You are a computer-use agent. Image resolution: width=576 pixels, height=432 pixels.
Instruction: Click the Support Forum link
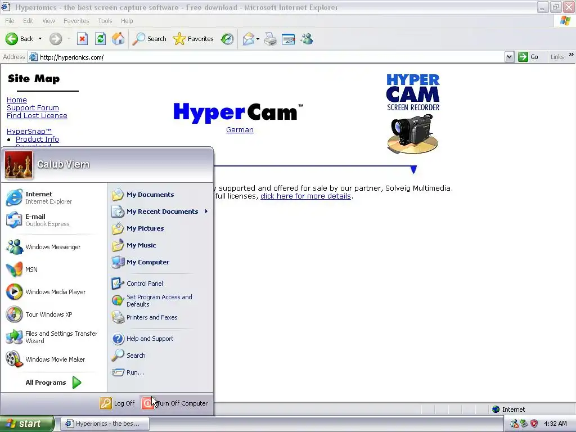tap(33, 107)
